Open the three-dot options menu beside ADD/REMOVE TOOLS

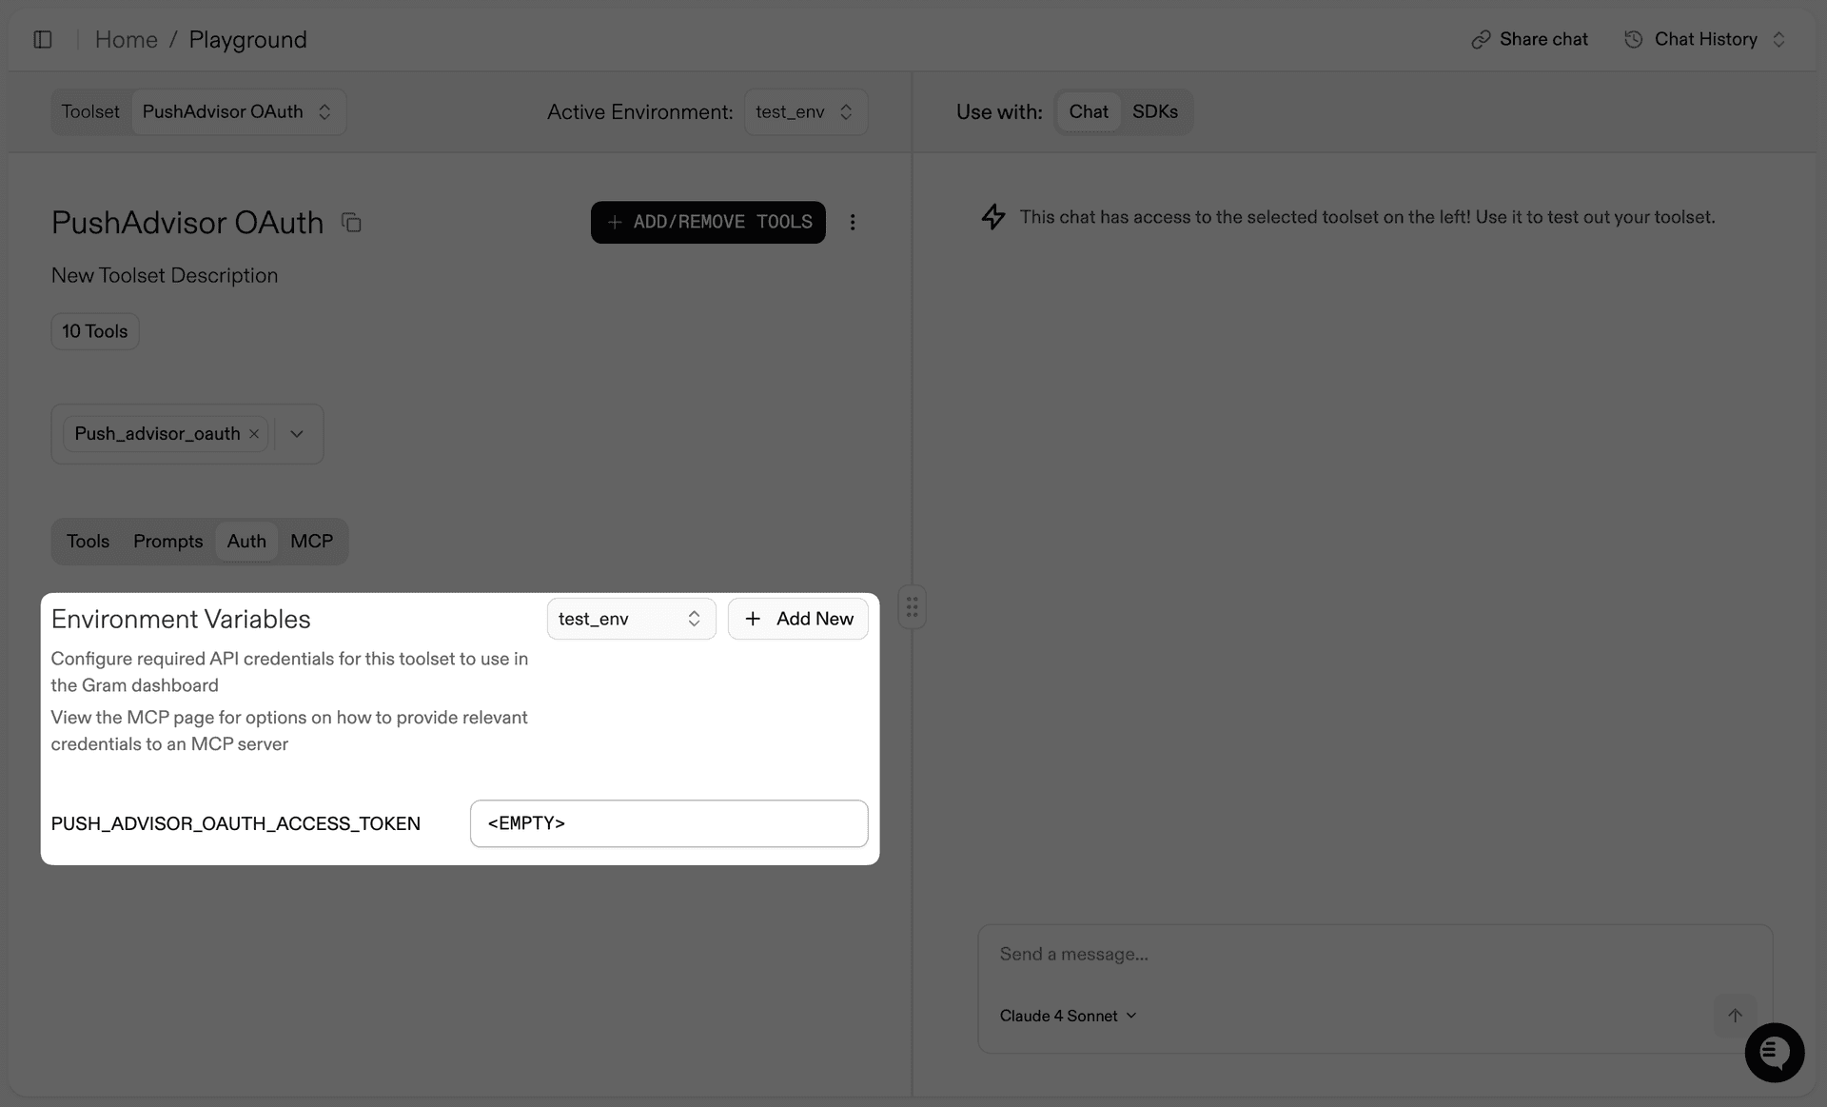853,222
